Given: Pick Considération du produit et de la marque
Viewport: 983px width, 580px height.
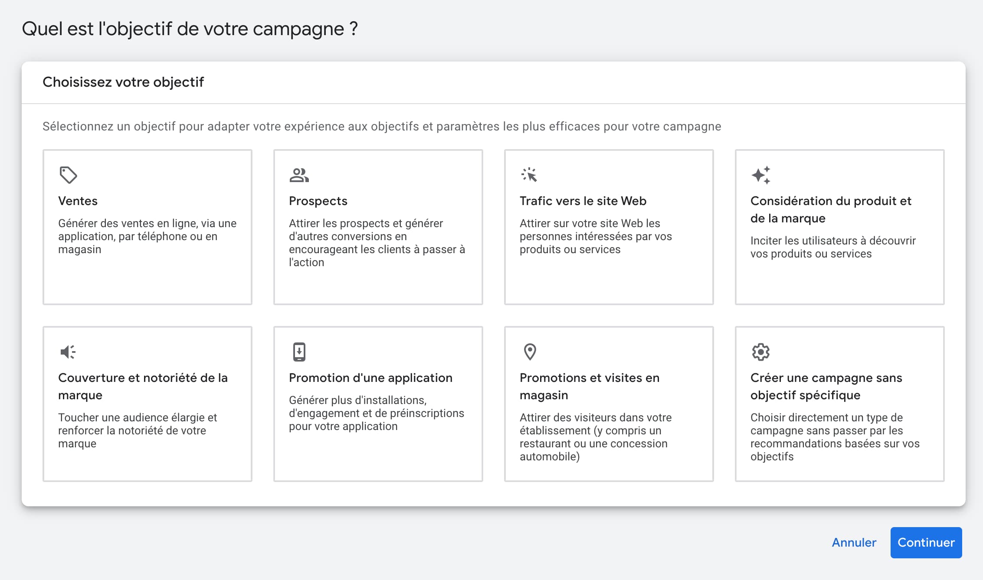Looking at the screenshot, I should 831,209.
